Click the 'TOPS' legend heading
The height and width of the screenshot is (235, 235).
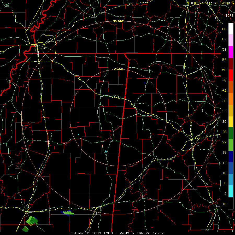pos(230,16)
